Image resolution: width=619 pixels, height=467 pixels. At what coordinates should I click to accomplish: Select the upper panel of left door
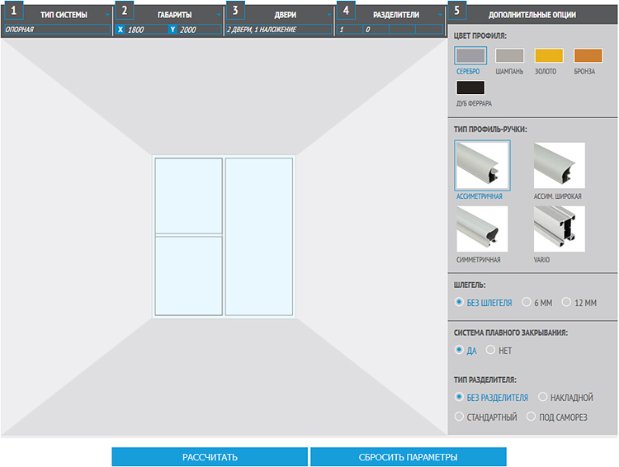tap(189, 196)
